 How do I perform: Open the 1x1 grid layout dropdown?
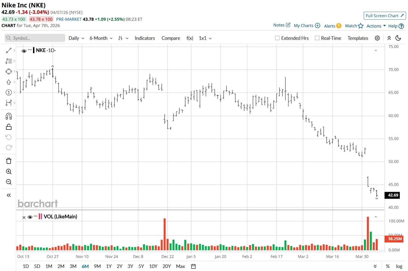205,38
